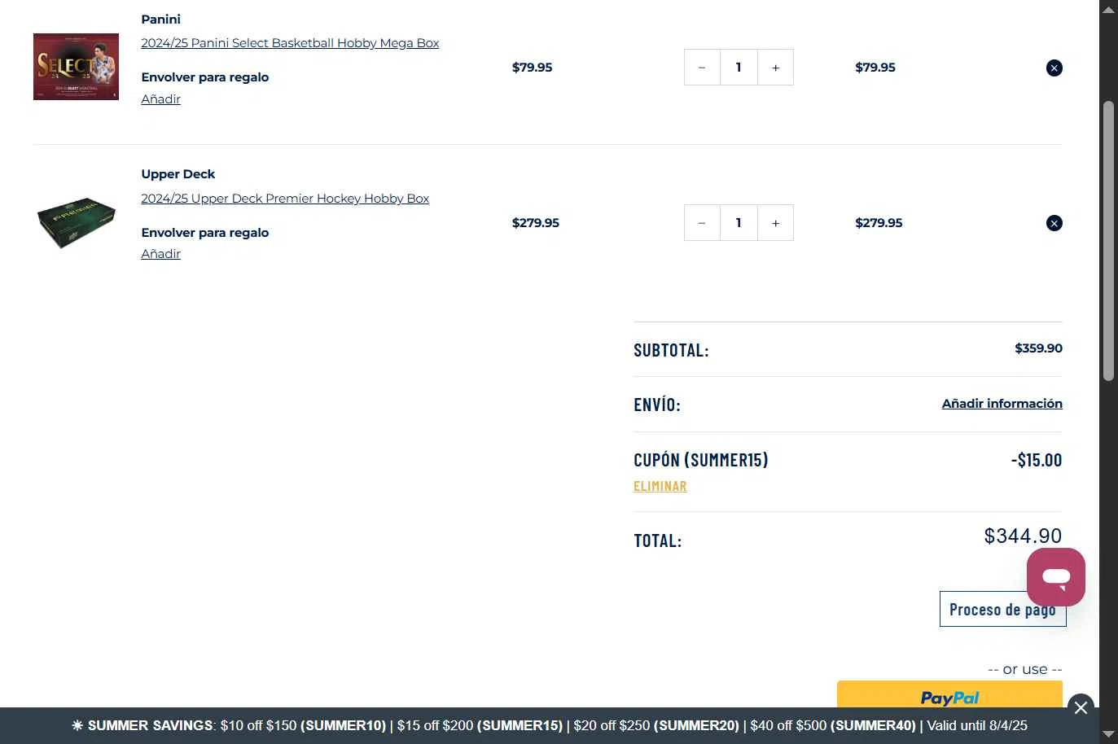Click the page vertical scrollbar thumb

tap(1108, 240)
